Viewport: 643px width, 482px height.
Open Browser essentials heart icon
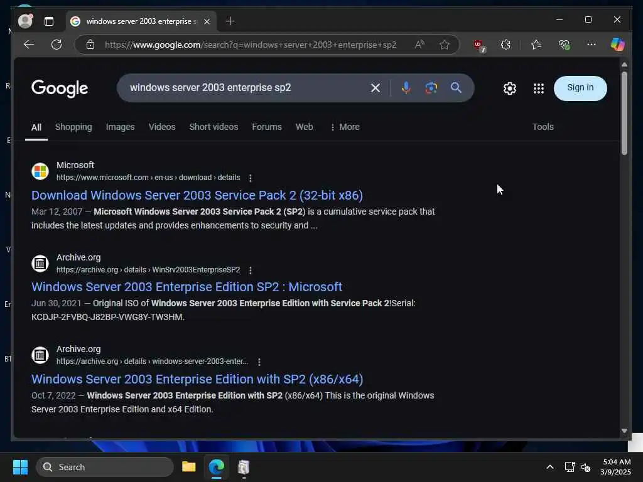coord(564,45)
